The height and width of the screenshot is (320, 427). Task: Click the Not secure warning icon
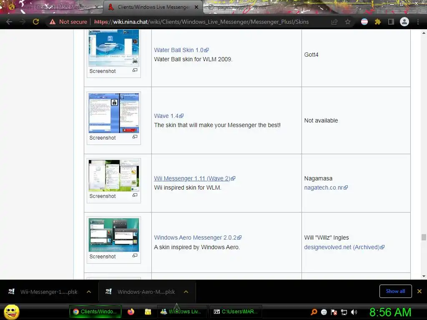click(53, 22)
